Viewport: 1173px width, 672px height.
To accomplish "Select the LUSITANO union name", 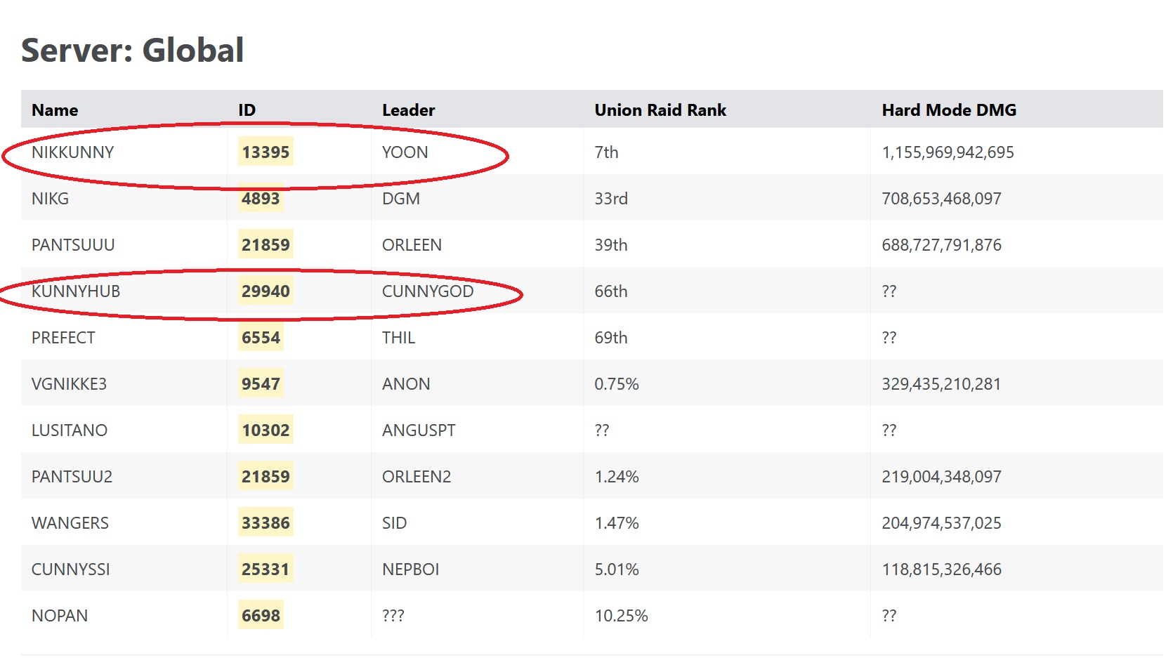I will (70, 430).
